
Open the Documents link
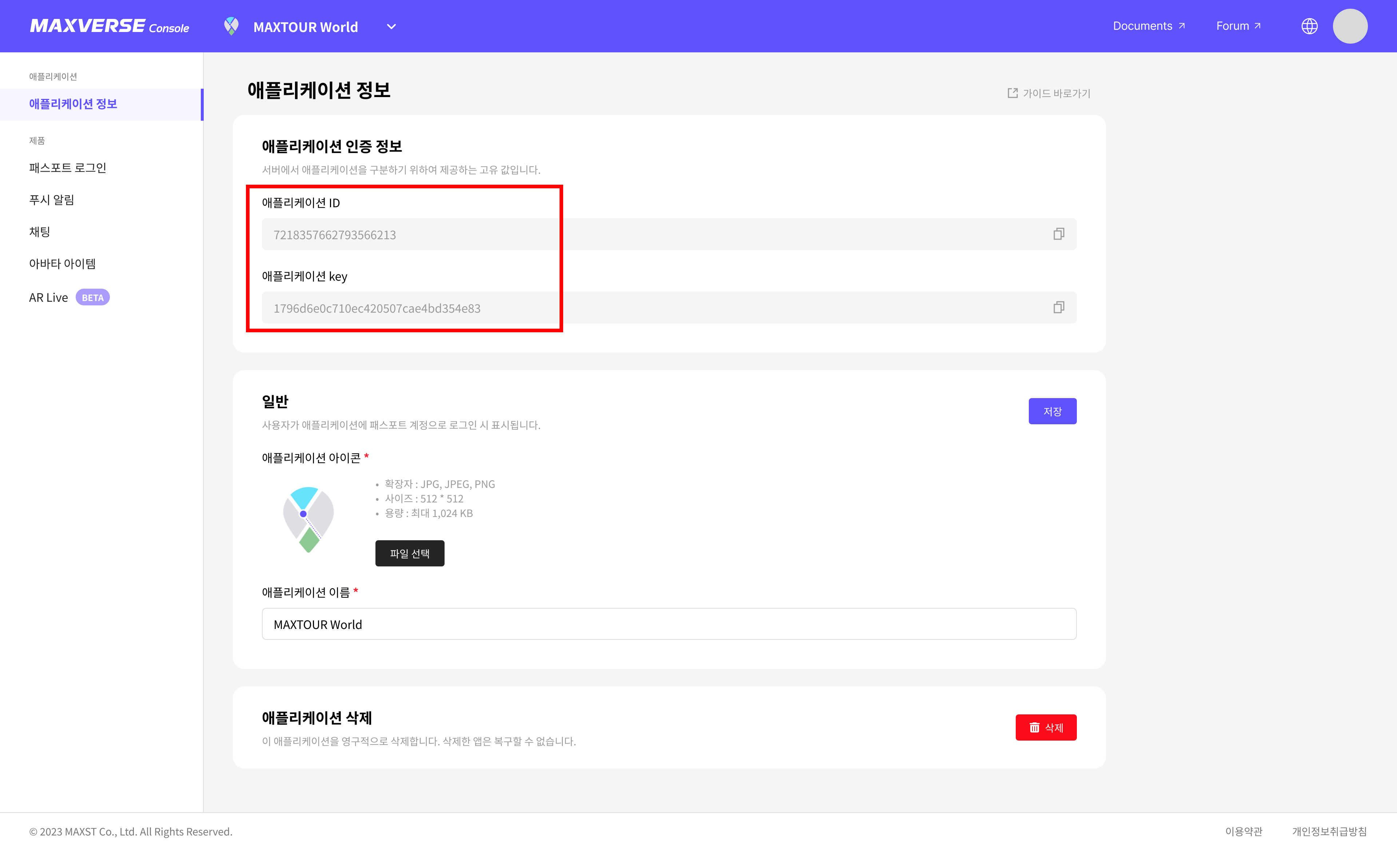(x=1149, y=26)
